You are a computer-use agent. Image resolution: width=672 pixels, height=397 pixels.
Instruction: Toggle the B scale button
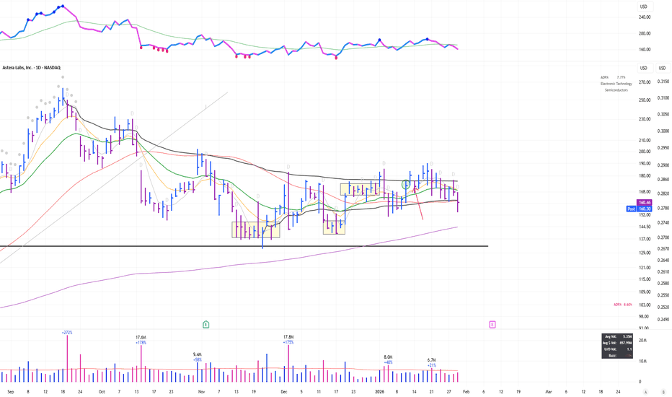coord(663,392)
